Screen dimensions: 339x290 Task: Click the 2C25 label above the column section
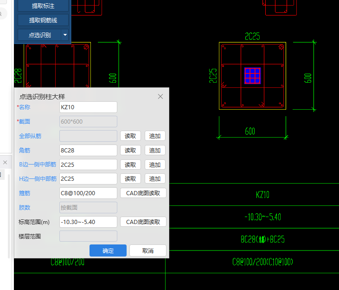click(252, 36)
